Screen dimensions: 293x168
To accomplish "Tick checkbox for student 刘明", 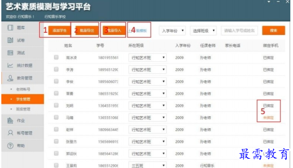I will click(56, 105).
